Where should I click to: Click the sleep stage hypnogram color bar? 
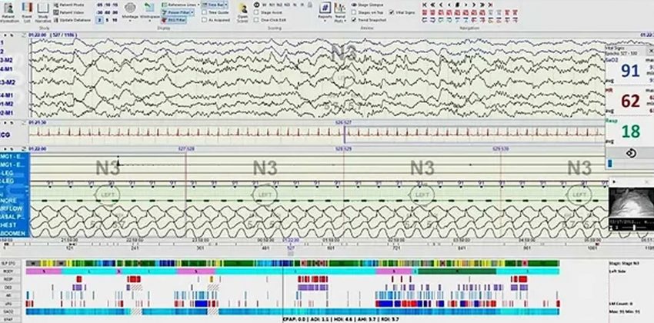[x=292, y=264]
